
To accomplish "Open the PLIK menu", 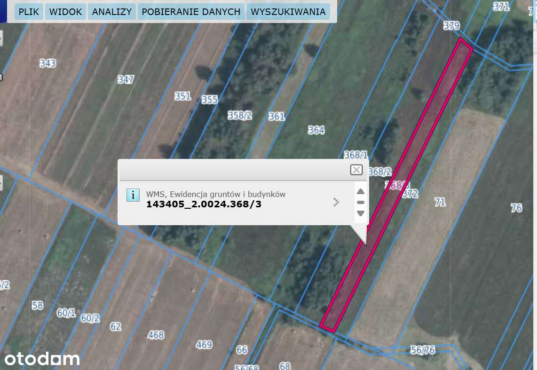I will click(29, 12).
